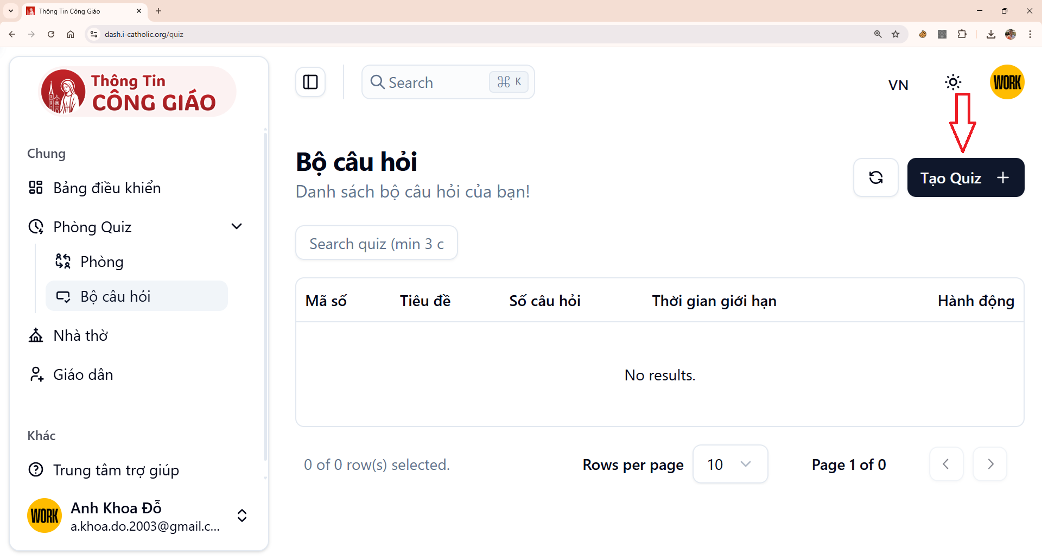Open the Nhà thờ church icon

pos(36,335)
